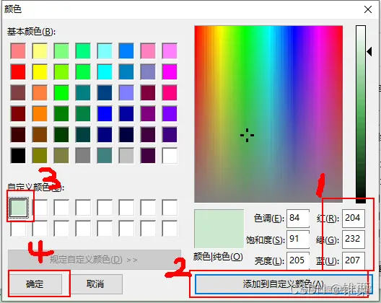Click the 颜色|纯色(O) label
This screenshot has height=303, width=381.
[x=218, y=256]
